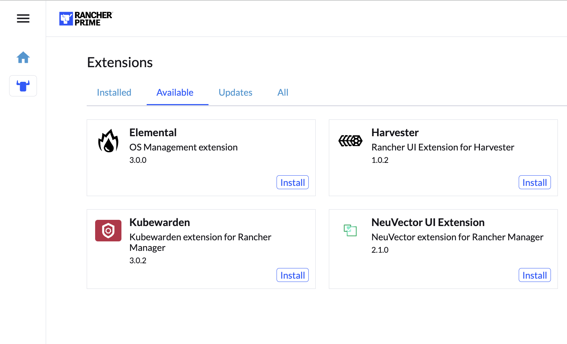Install the NeuVector UI Extension
The width and height of the screenshot is (567, 344).
pyautogui.click(x=534, y=275)
